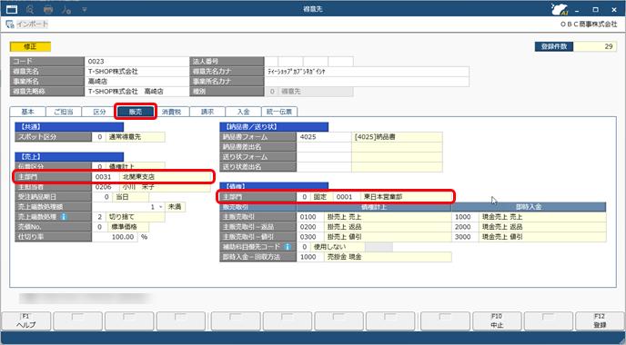Viewport: 626px width, 345px height.
Task: Switch to the 基本 tab
Action: pyautogui.click(x=27, y=112)
